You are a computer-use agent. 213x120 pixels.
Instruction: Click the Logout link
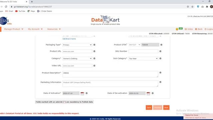(x=209, y=29)
